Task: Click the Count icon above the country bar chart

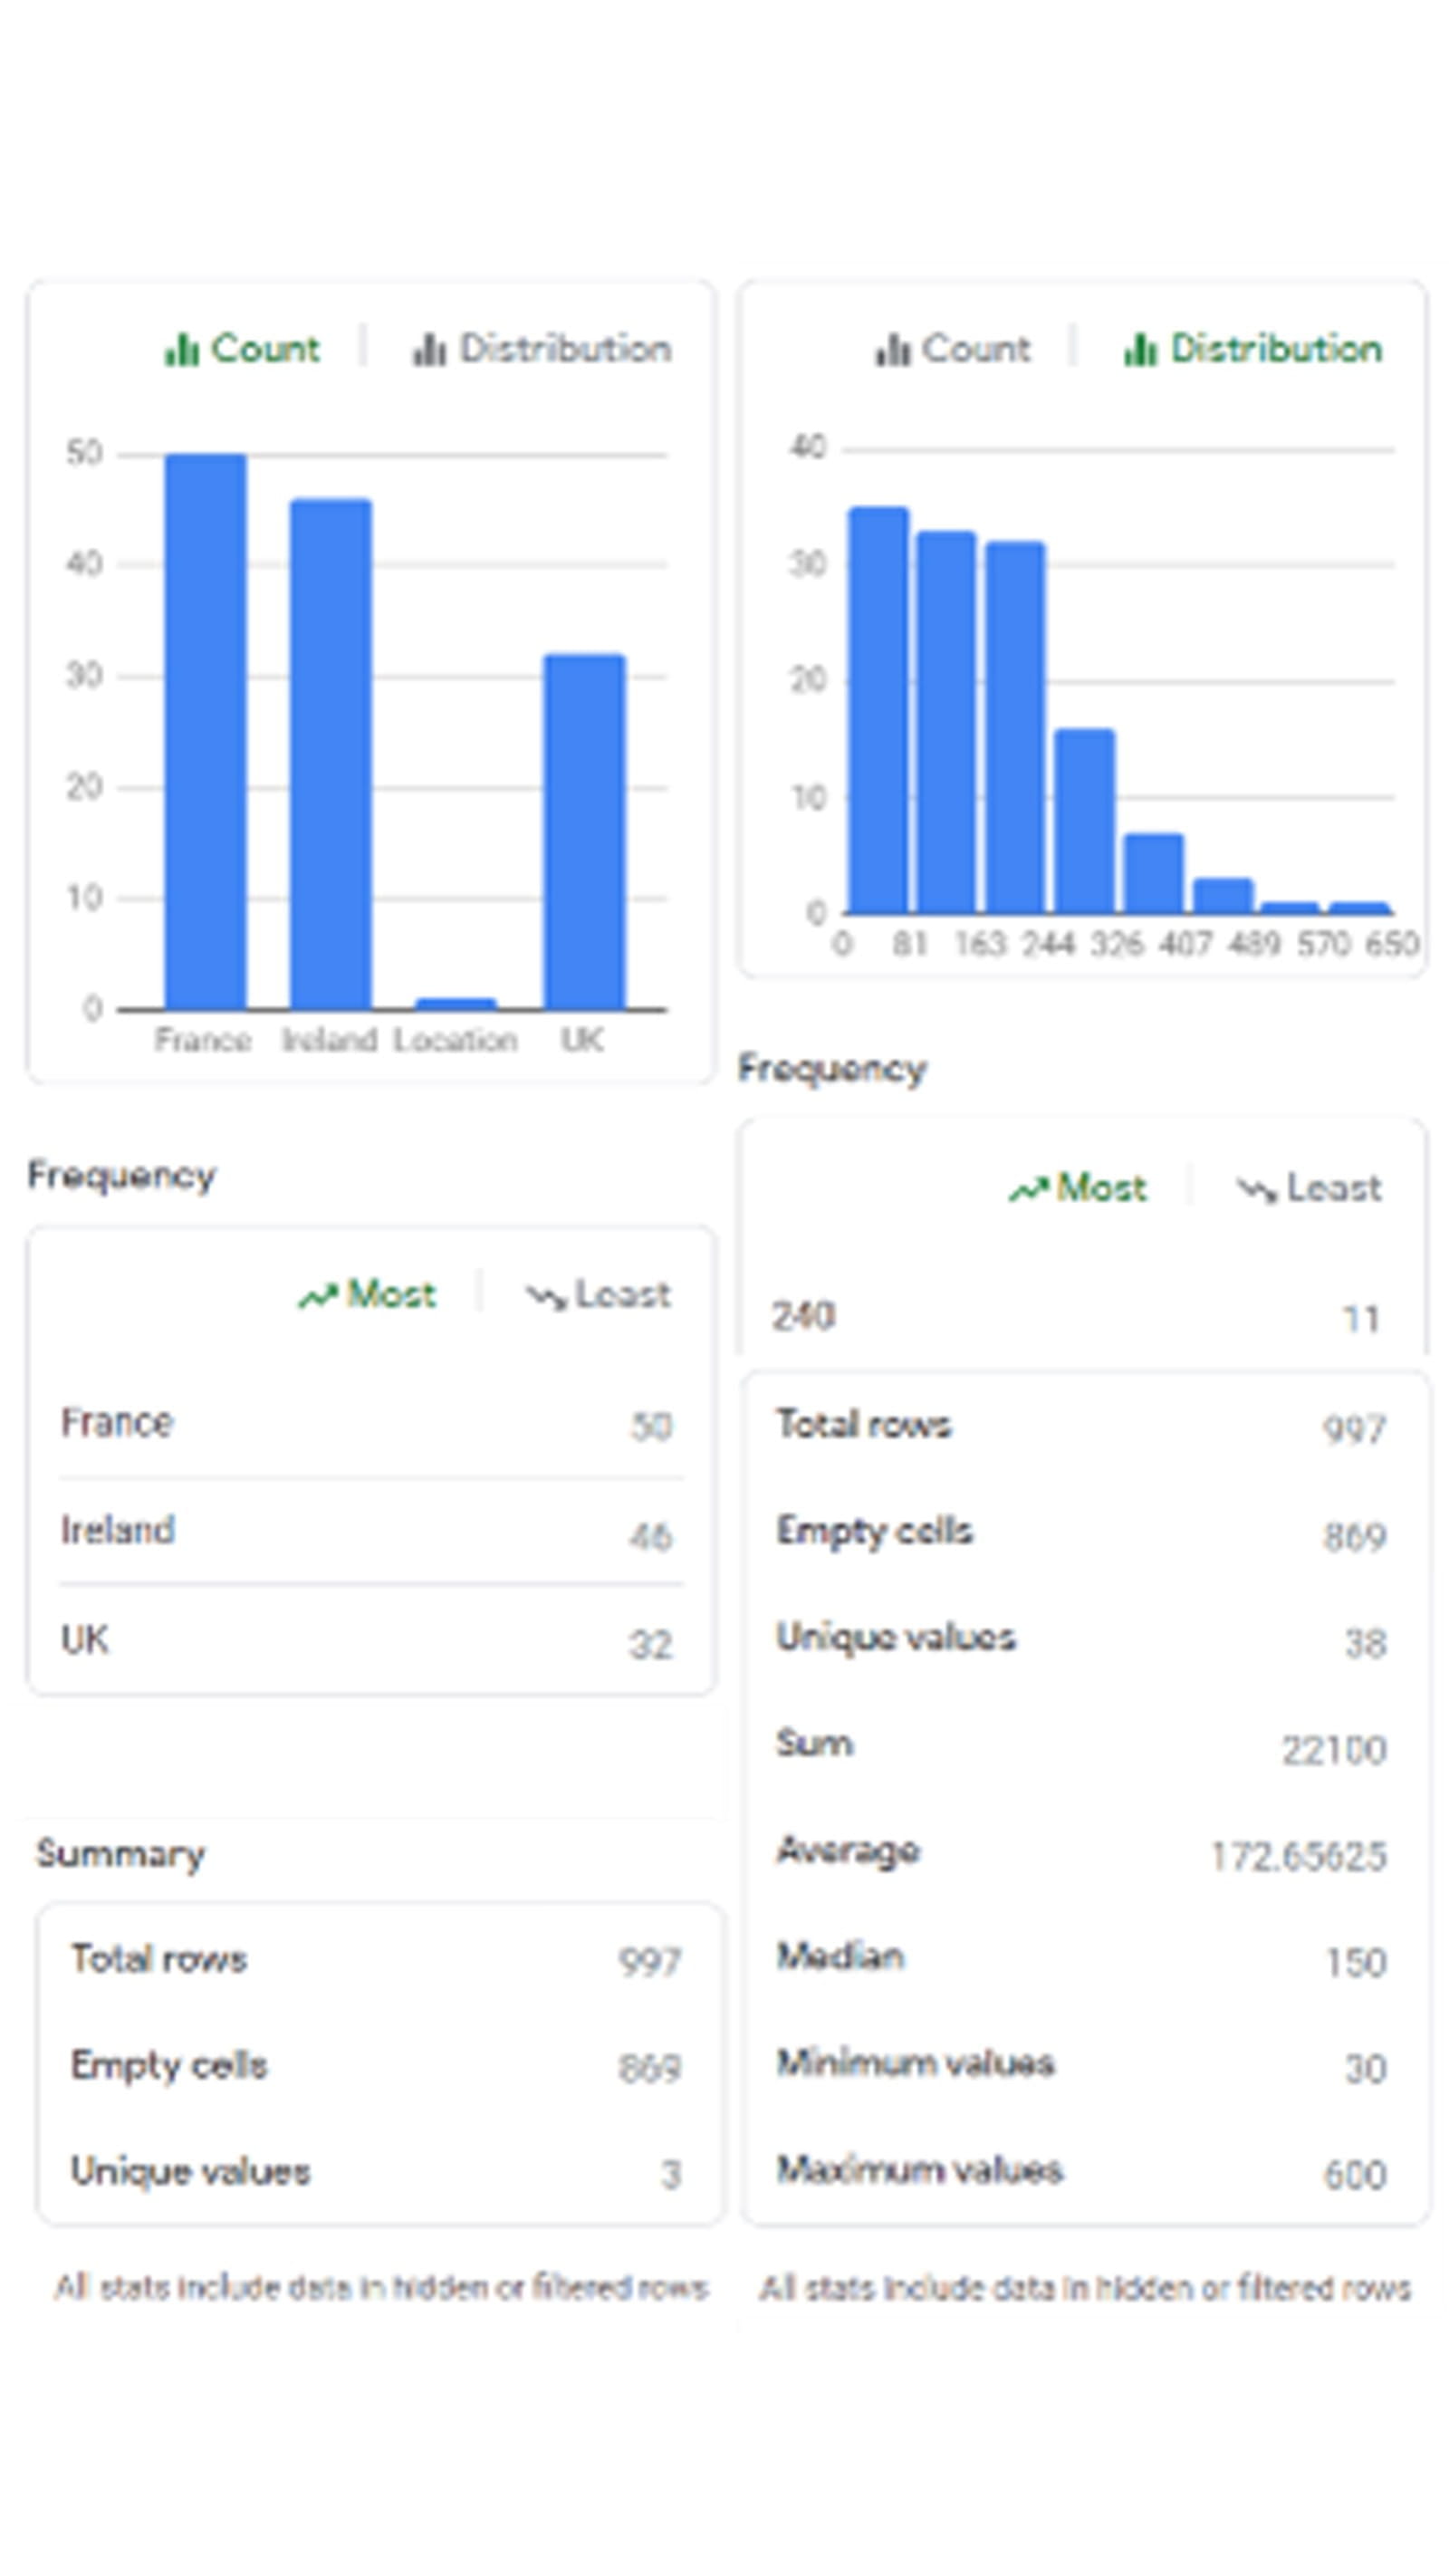Action: 182,350
